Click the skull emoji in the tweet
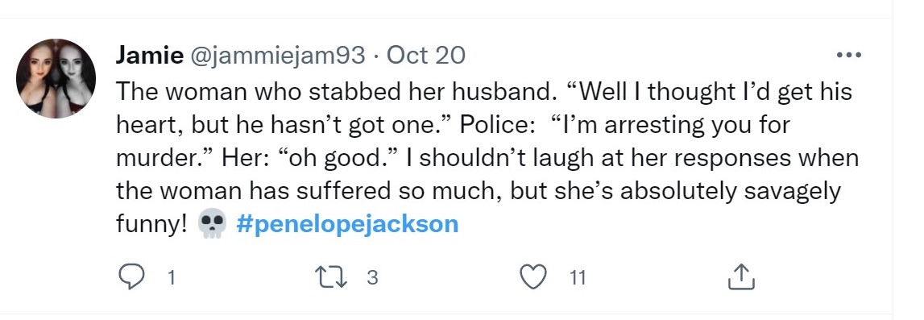924x320 pixels. [x=212, y=225]
